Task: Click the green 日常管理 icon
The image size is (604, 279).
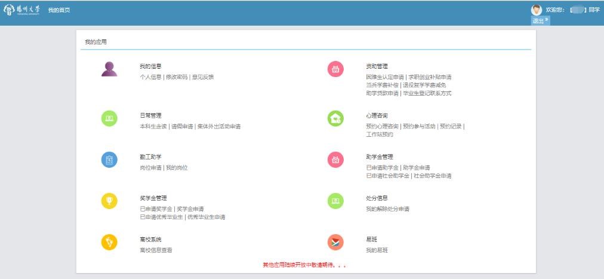Action: coord(109,119)
